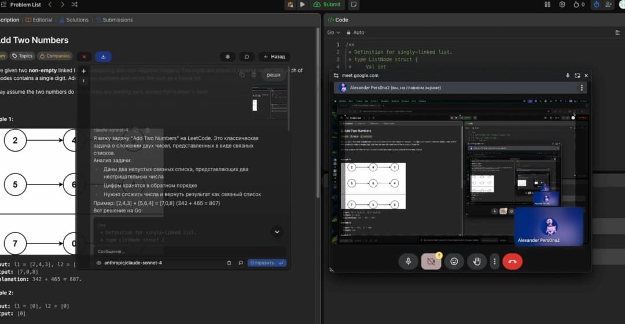Send the message with Отправить
Screen dimensions: 625x324
(267, 263)
